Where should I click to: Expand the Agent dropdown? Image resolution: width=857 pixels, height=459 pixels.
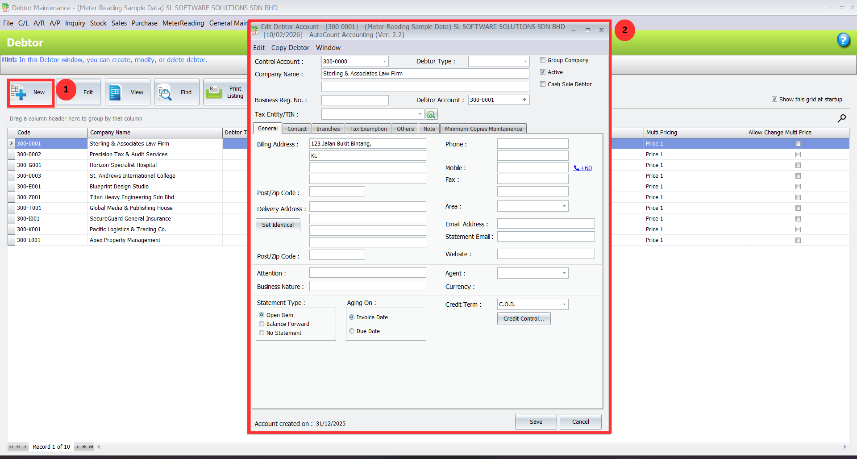tap(564, 273)
